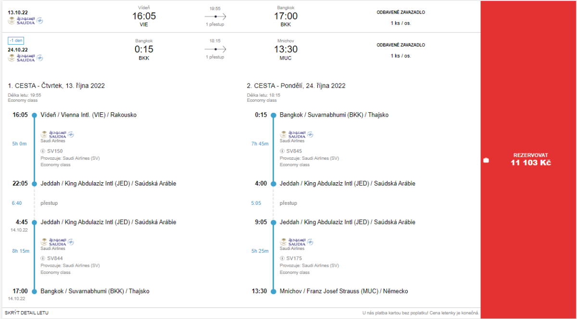Click the Saudia logo above flight SV175
Screen dimensions: 577x319
(296, 242)
